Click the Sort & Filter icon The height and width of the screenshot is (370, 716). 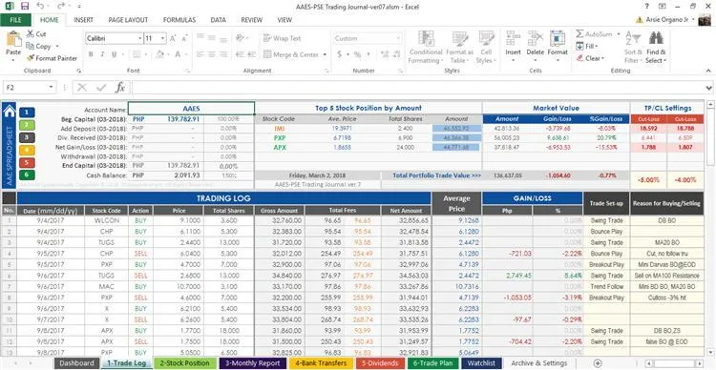coord(633,39)
